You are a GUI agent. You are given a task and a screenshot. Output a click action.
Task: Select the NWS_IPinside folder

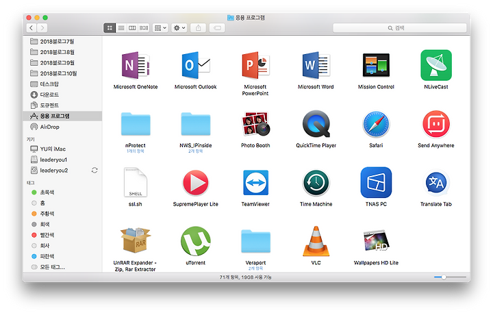196,124
